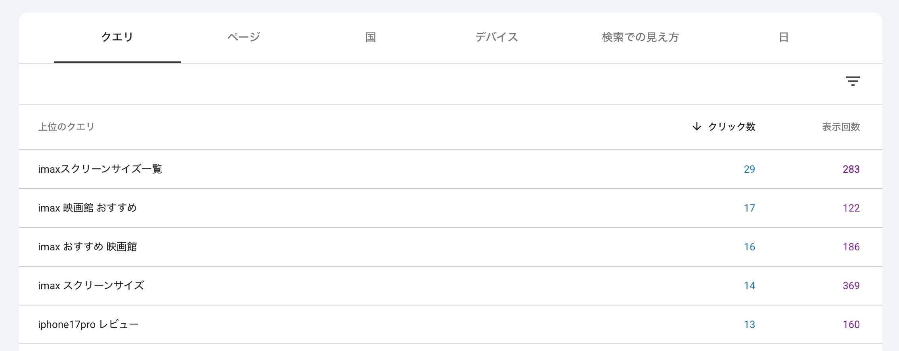This screenshot has height=351, width=899.
Task: Open the 検索での見え方 tab
Action: pyautogui.click(x=640, y=37)
